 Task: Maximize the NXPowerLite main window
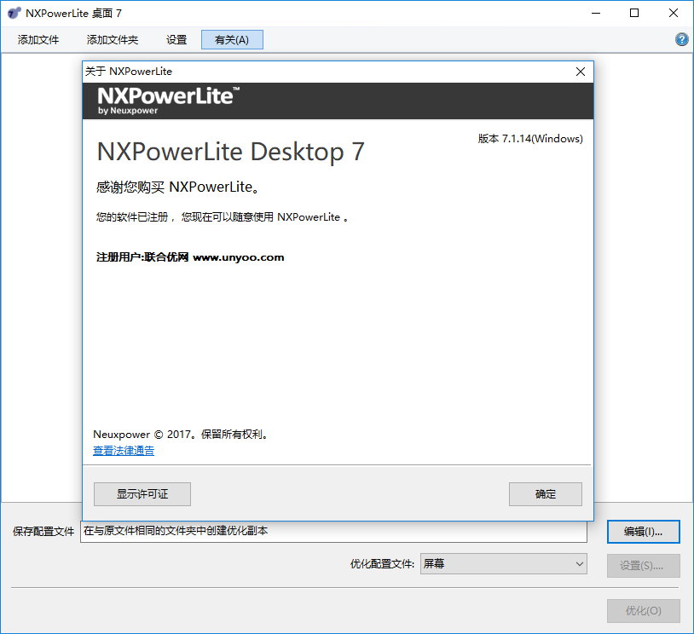[634, 14]
